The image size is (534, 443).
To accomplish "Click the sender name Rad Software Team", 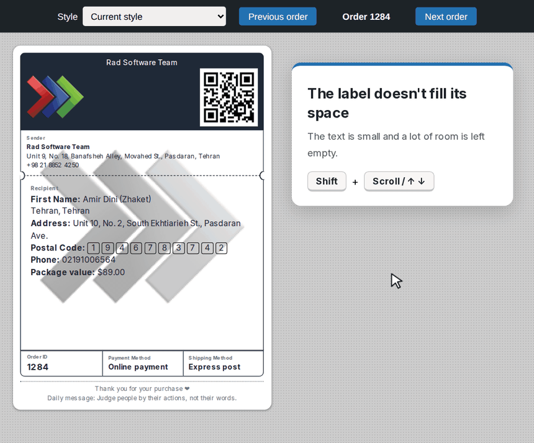I will [58, 147].
